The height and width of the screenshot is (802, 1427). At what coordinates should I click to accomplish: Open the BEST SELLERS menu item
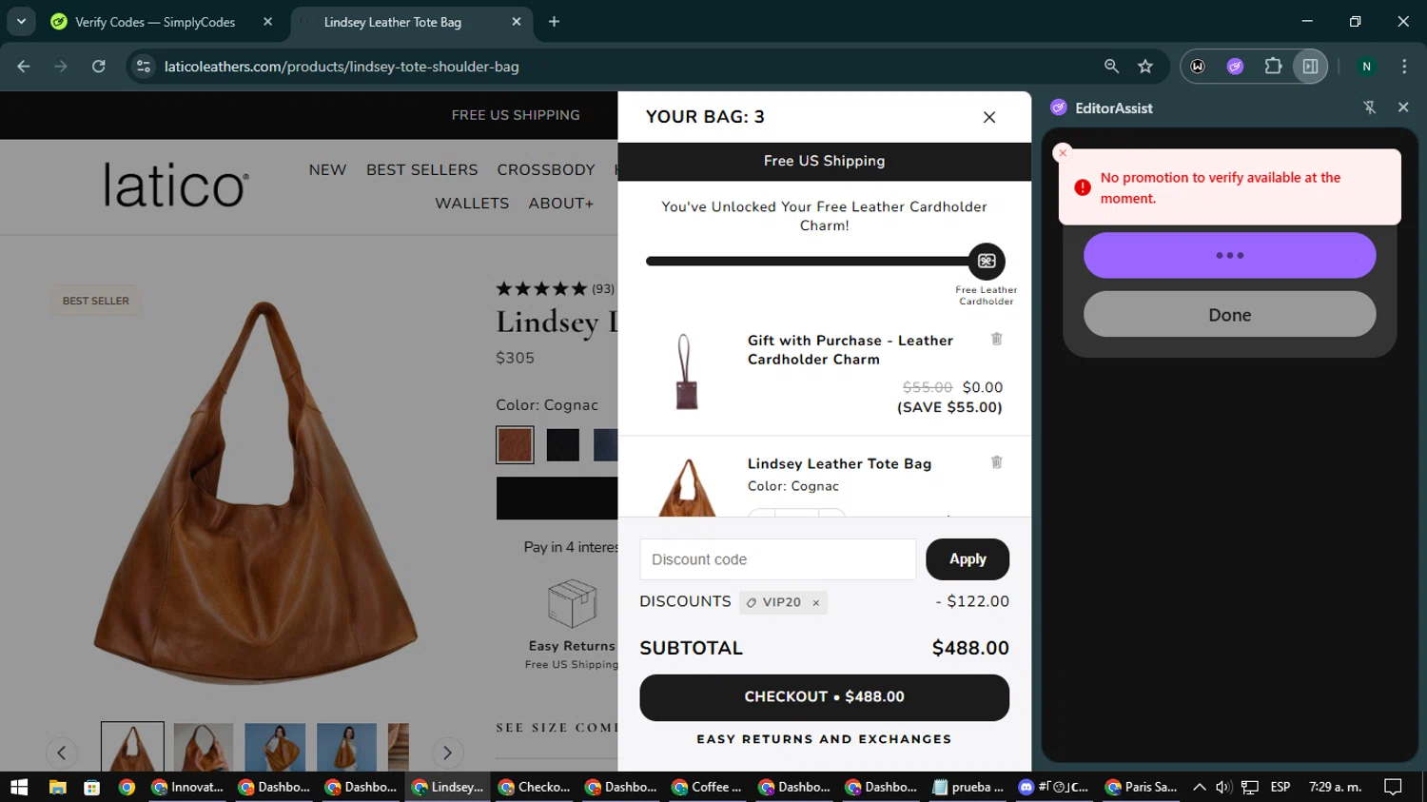(422, 170)
